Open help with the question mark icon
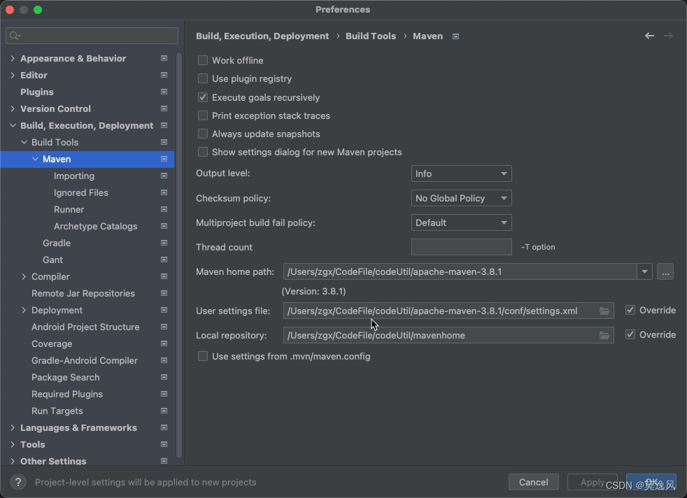Screen dimensions: 687x498 point(18,482)
